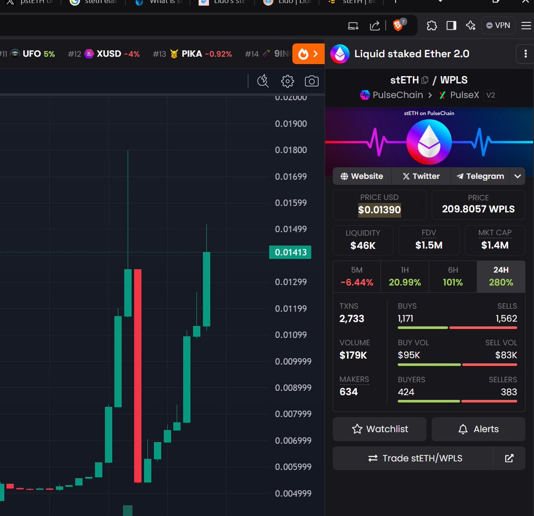
Task: Copy the stETH token address icon
Action: point(425,80)
